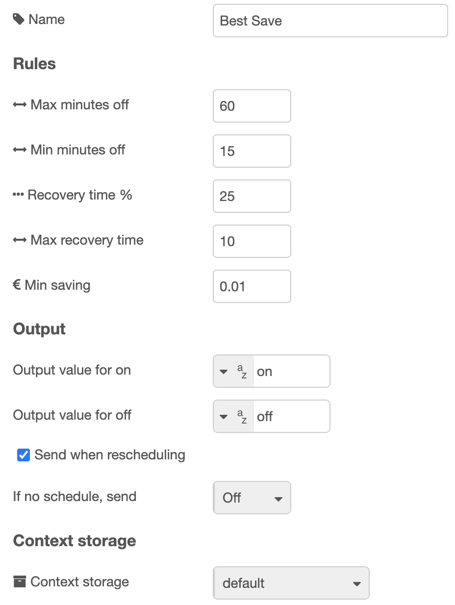Click the archive icon beside Context storage
Screen dimensions: 455x605
tap(19, 582)
